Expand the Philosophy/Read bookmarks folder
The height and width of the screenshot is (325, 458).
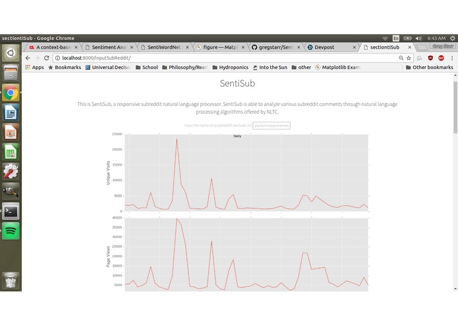[x=185, y=67]
